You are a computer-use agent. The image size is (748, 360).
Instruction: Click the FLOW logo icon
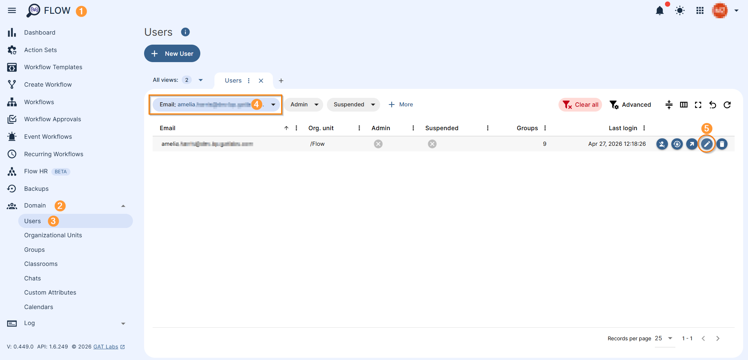coord(33,10)
